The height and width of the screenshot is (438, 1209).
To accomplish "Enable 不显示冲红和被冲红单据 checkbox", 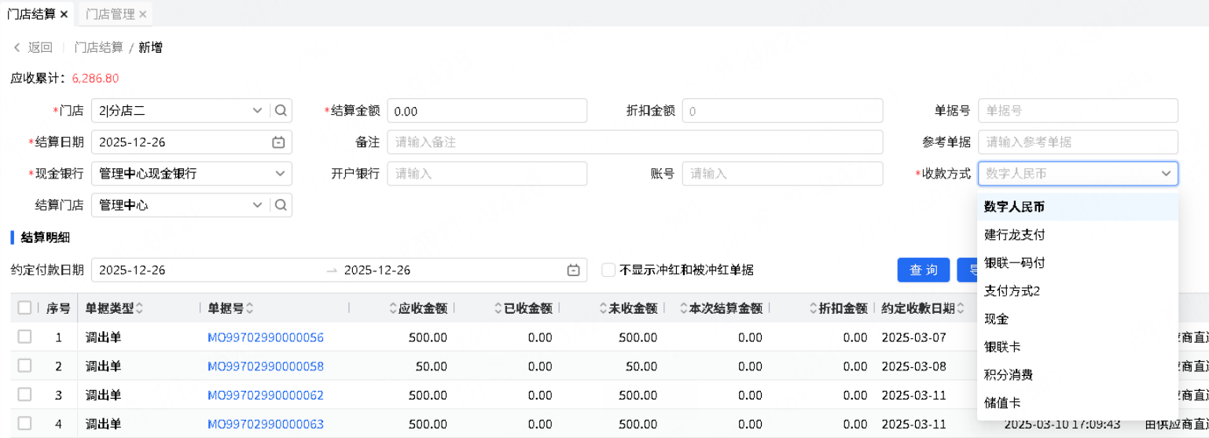I will (608, 271).
